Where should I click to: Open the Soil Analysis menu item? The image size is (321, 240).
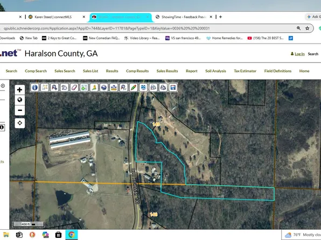tap(215, 71)
